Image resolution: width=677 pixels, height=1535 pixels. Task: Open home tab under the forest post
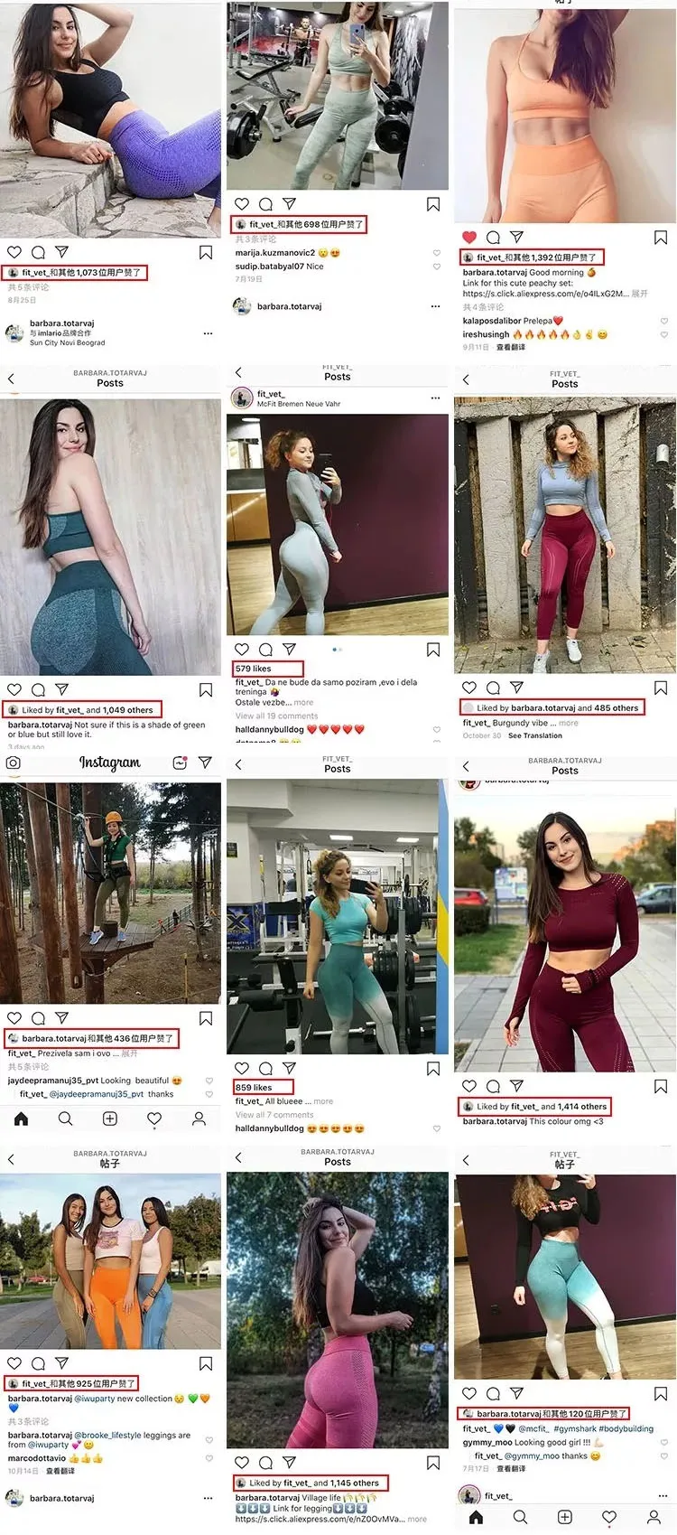[21, 1118]
